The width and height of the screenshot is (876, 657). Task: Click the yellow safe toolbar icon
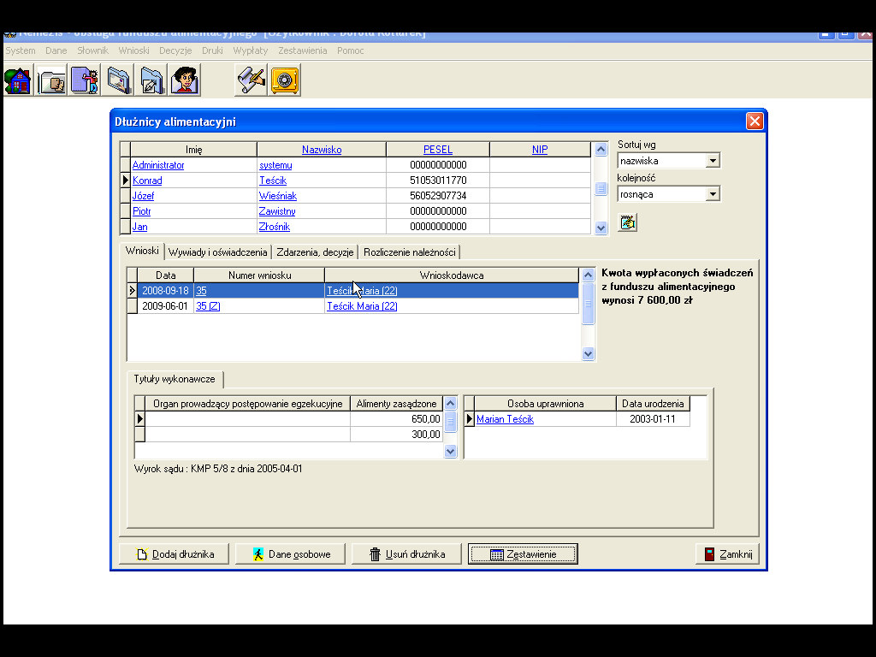(284, 80)
